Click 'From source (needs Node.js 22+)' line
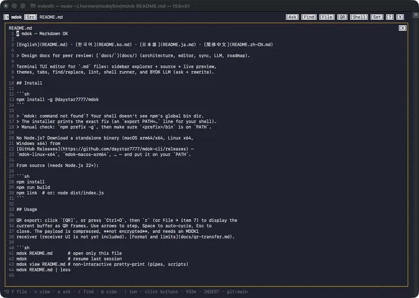This screenshot has height=298, width=419. 57,165
